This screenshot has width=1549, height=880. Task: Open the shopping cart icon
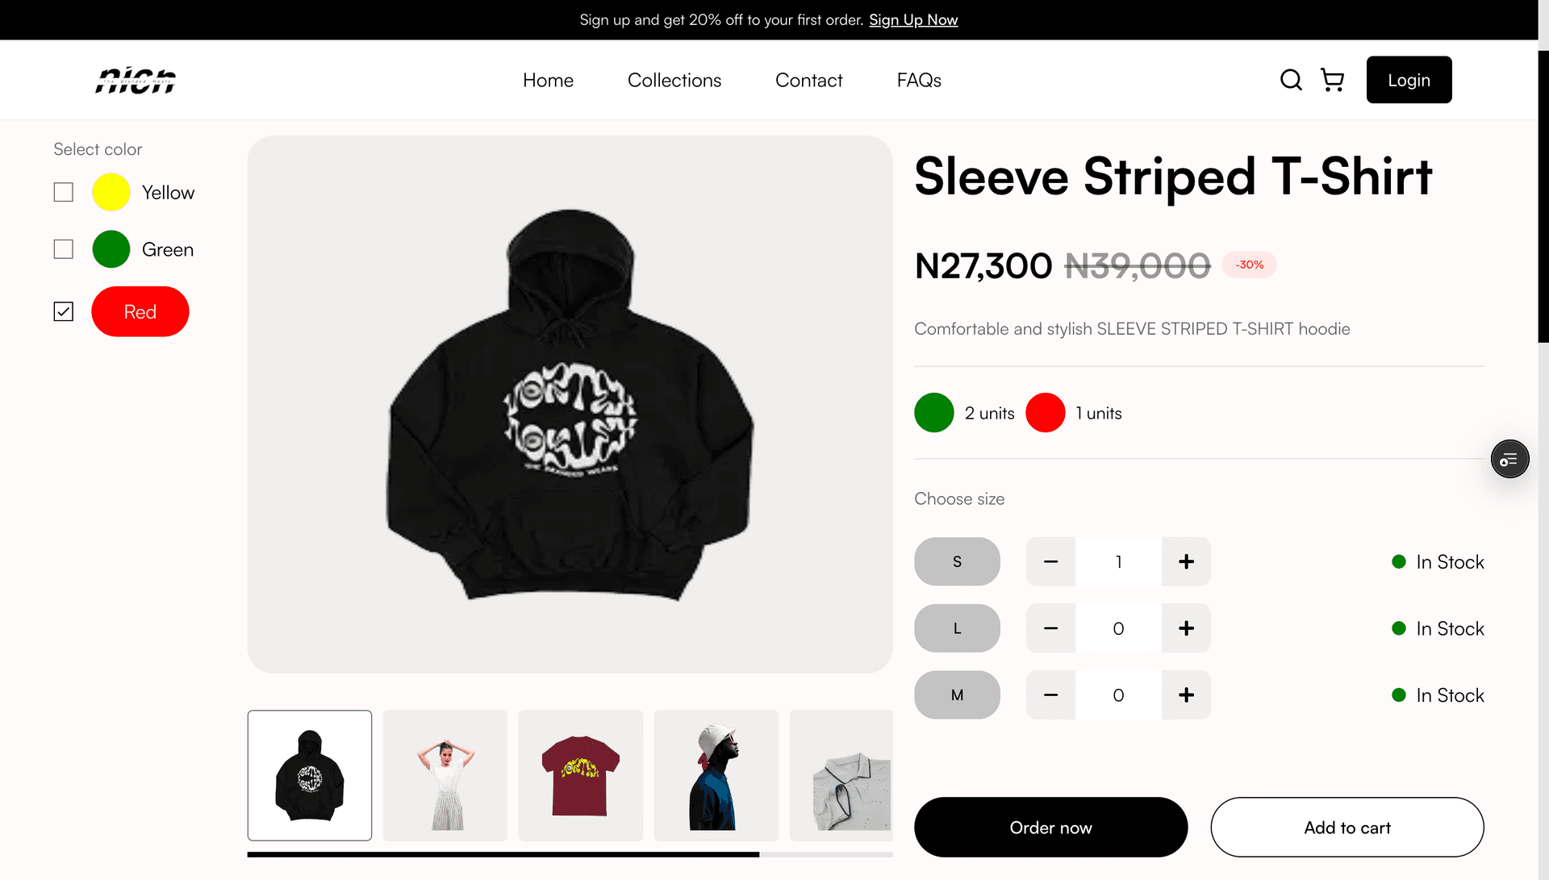coord(1333,80)
